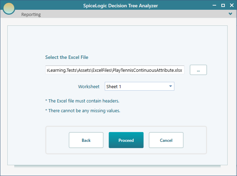Browse for Excel file with ellipsis button
Screen dimensions: 237x176
pos(198,70)
